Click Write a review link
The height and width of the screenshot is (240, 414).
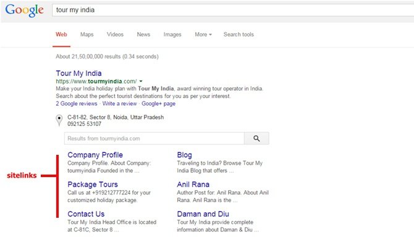(x=120, y=104)
